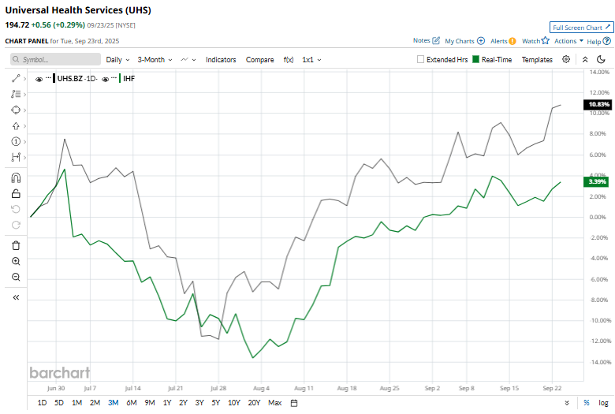Select the 2M range tab
Screen dimensions: 615x414
95,403
